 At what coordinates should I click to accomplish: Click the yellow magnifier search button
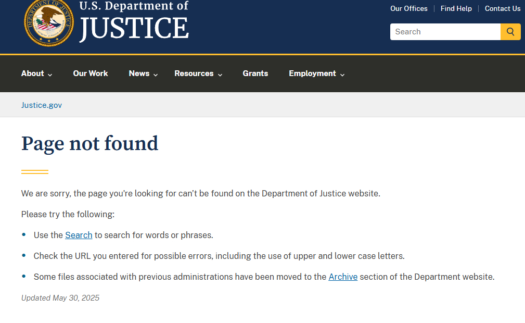coord(510,32)
